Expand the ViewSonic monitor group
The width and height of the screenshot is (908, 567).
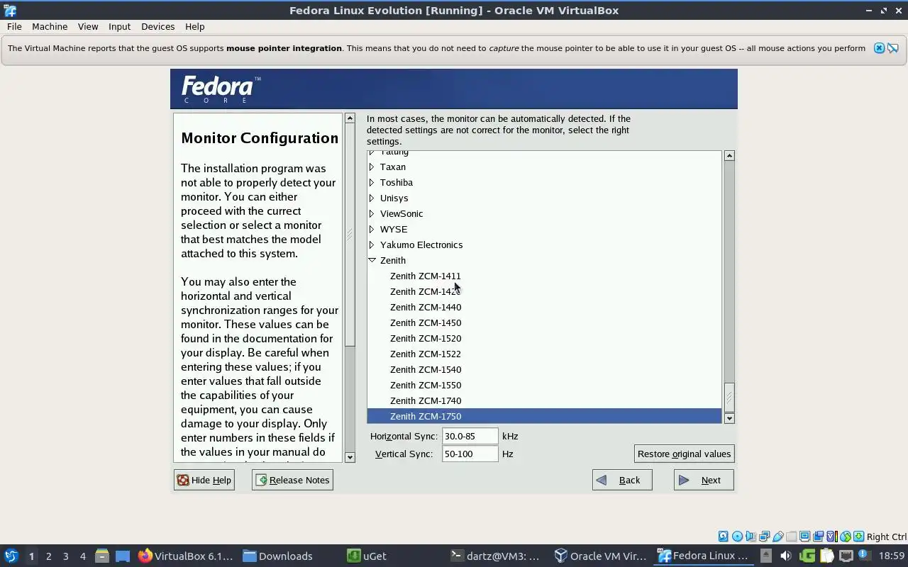tap(372, 213)
